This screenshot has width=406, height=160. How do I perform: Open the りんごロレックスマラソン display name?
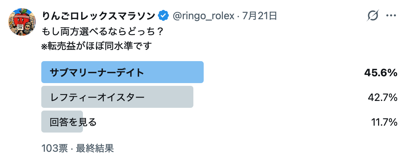(99, 16)
